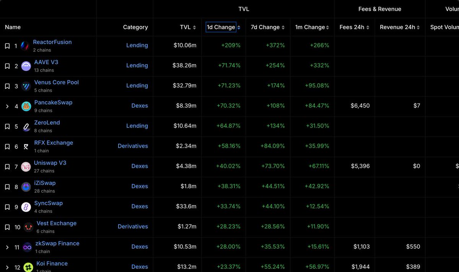
Task: Open Dexes category in PancakeSwap row
Action: [140, 105]
